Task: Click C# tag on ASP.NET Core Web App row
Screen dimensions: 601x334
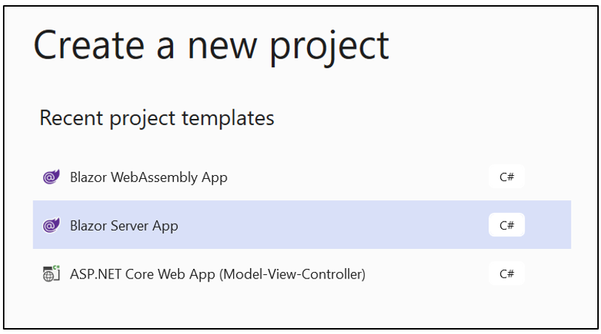Action: click(x=506, y=274)
